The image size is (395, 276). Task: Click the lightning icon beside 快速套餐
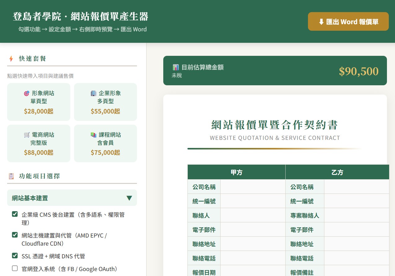pyautogui.click(x=11, y=59)
